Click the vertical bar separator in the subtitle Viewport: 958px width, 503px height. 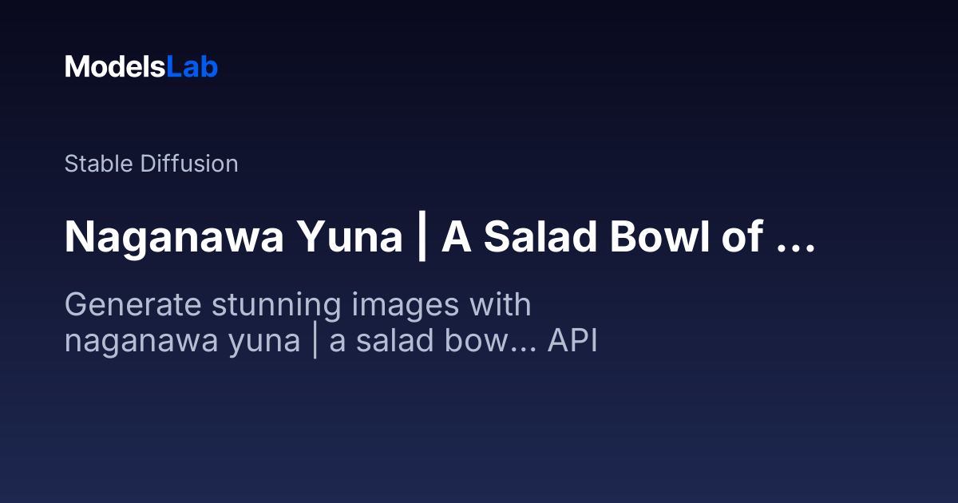click(315, 342)
